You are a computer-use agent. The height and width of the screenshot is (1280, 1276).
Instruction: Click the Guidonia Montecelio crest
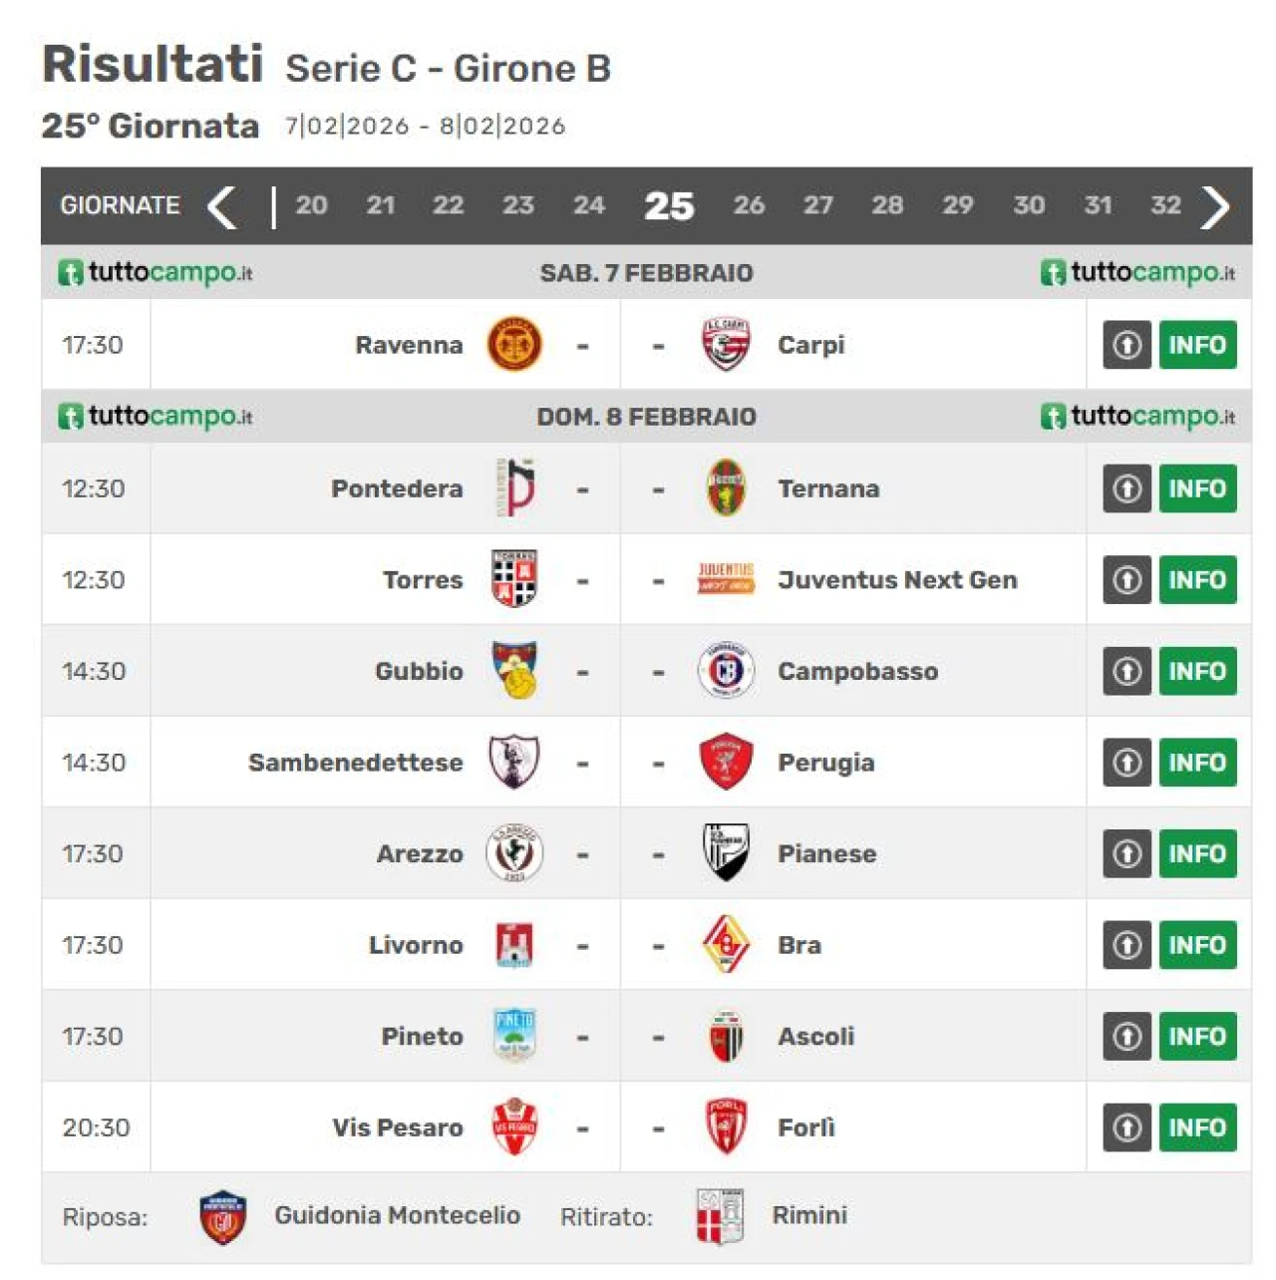click(223, 1216)
